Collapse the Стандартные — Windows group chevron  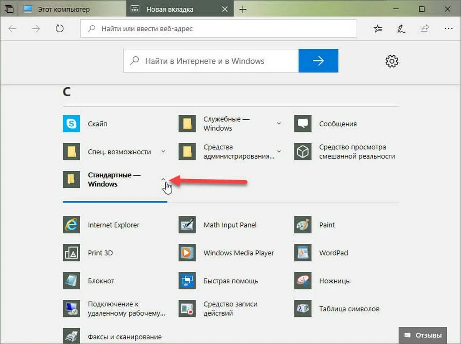[x=163, y=179]
